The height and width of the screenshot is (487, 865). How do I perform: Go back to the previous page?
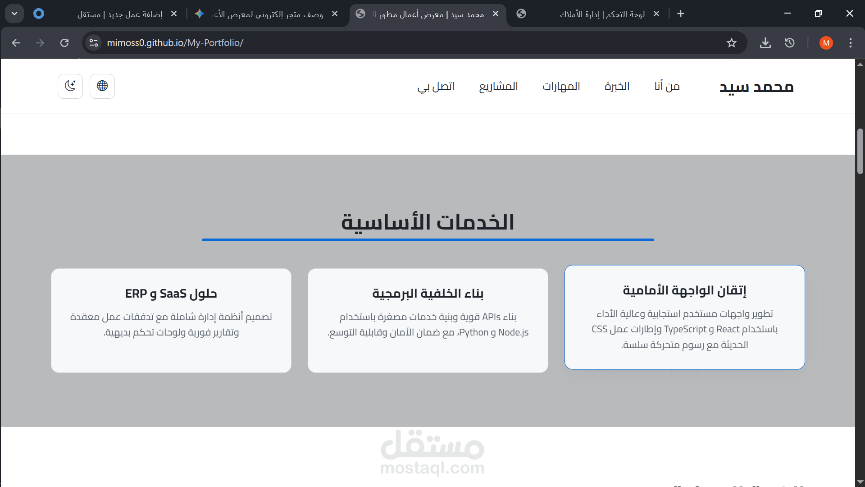click(16, 43)
